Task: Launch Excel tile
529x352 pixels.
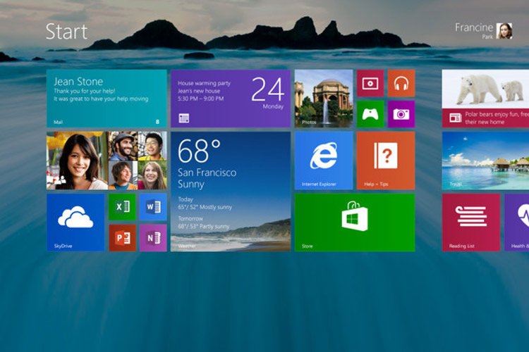Action: (122, 207)
